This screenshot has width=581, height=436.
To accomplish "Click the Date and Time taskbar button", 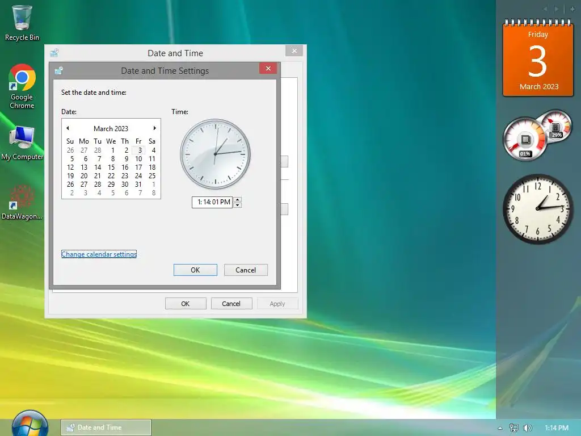I will point(106,427).
